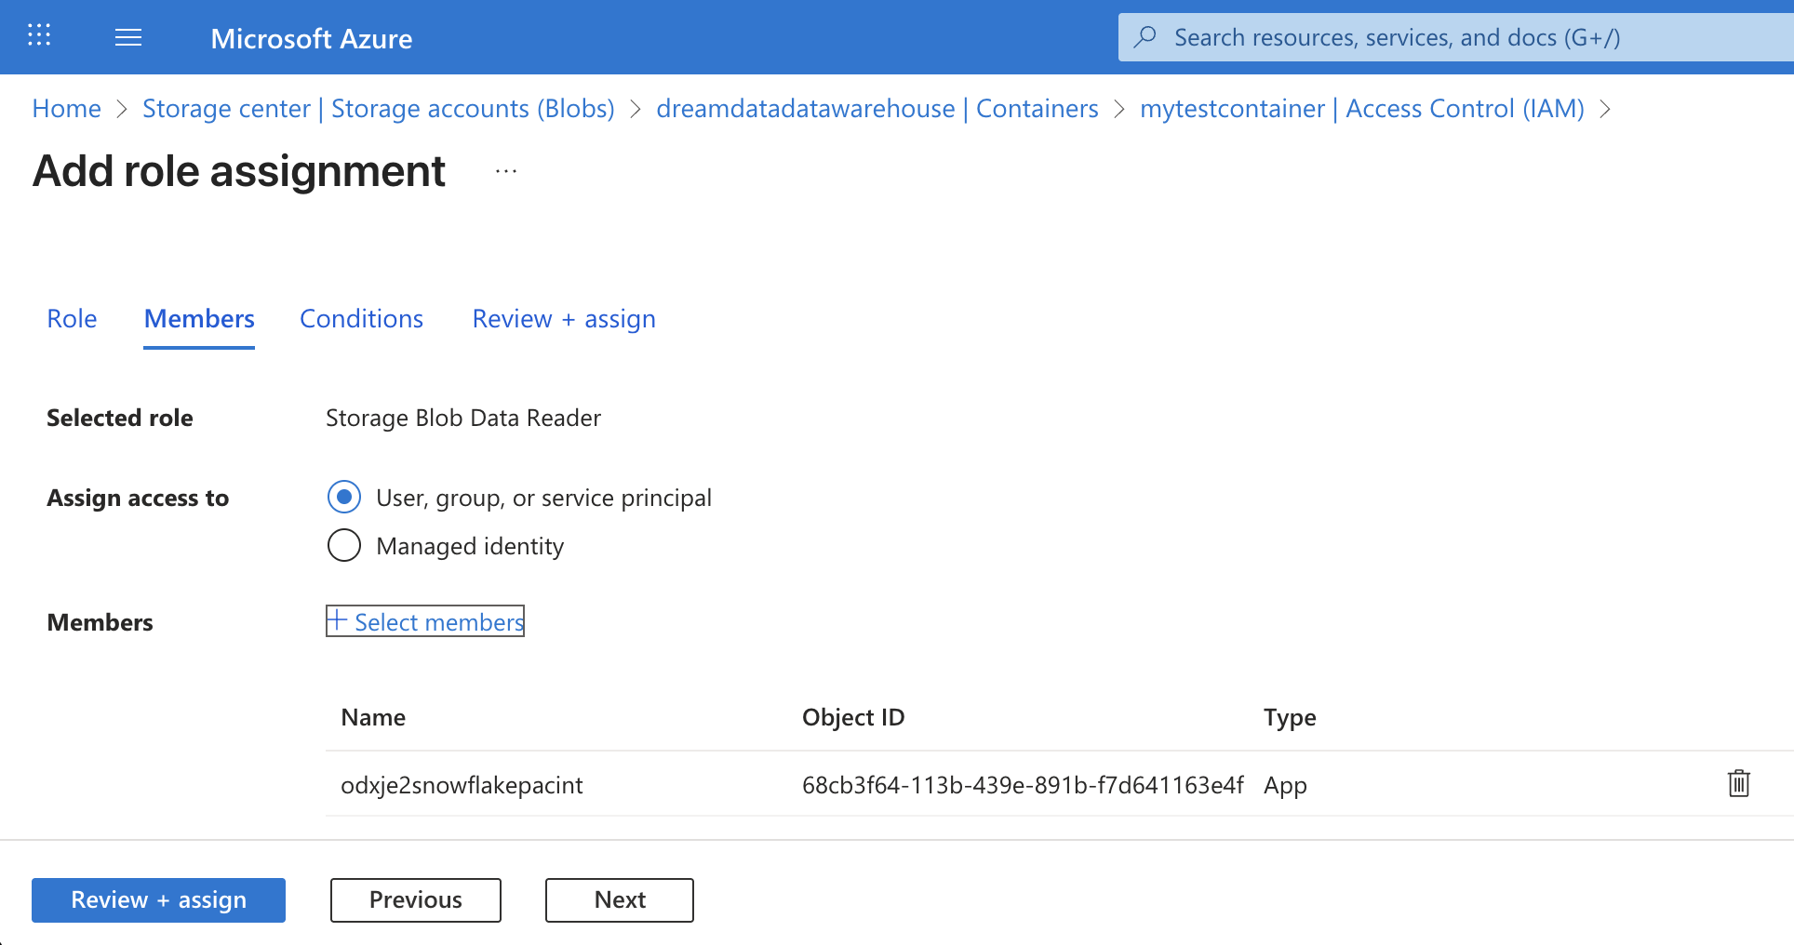This screenshot has width=1794, height=945.
Task: Click the Previous button
Action: point(415,899)
